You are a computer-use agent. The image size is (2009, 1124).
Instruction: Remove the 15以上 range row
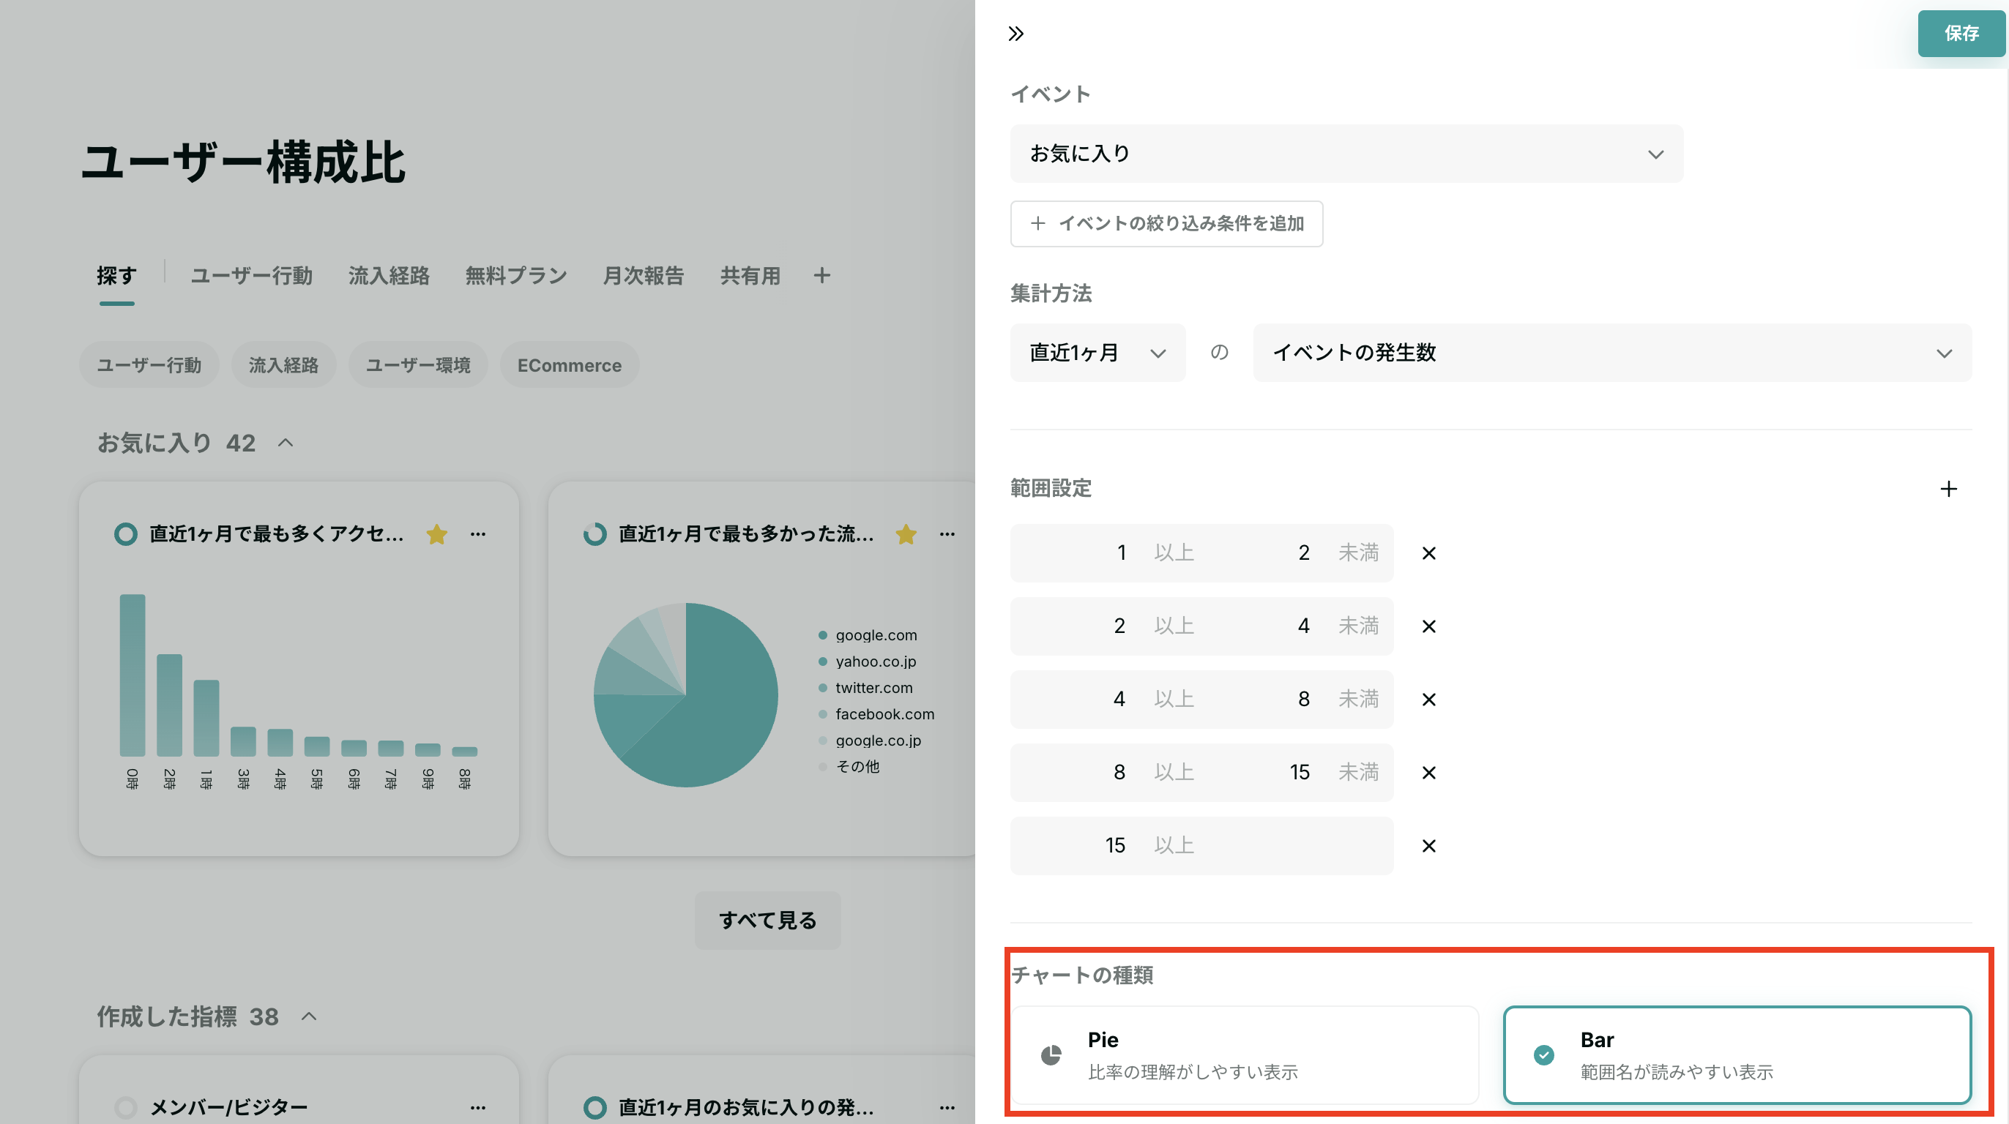[1428, 846]
